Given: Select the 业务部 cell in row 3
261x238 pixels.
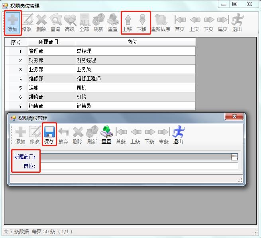Looking at the screenshot, I should (52, 69).
